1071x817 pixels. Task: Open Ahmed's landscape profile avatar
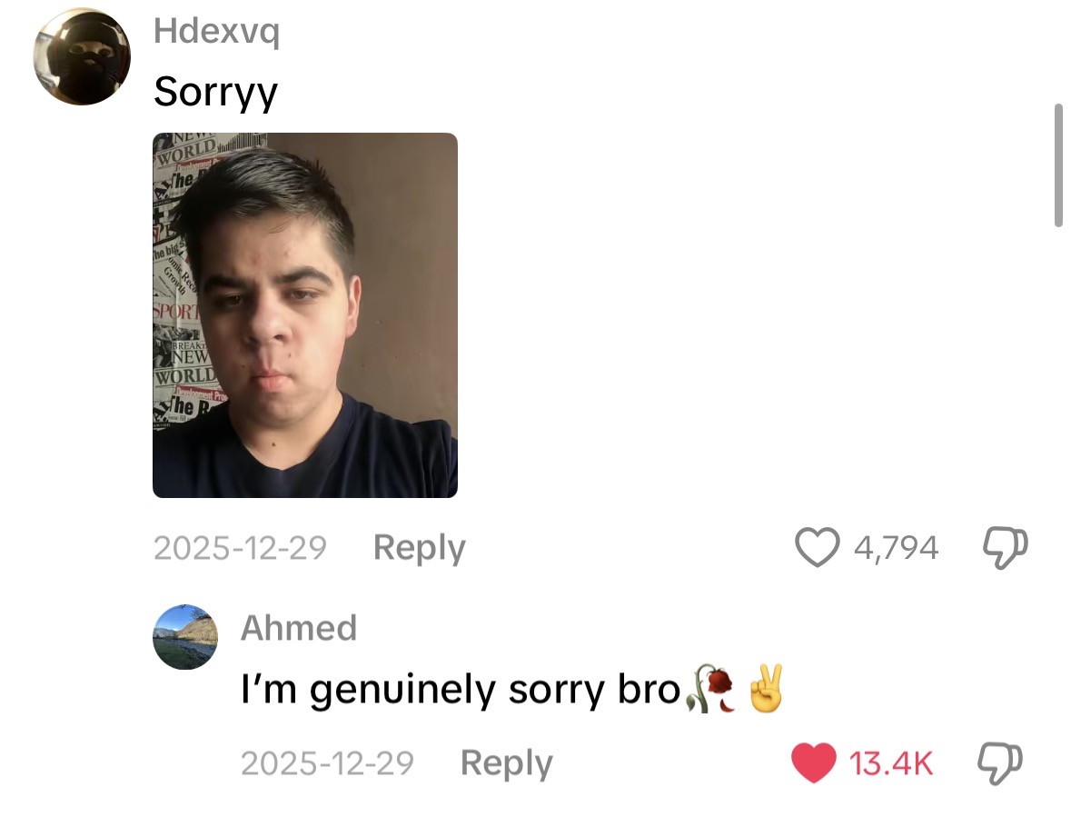[x=185, y=637]
